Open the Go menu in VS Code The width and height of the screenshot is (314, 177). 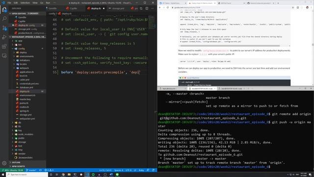(x=42, y=3)
